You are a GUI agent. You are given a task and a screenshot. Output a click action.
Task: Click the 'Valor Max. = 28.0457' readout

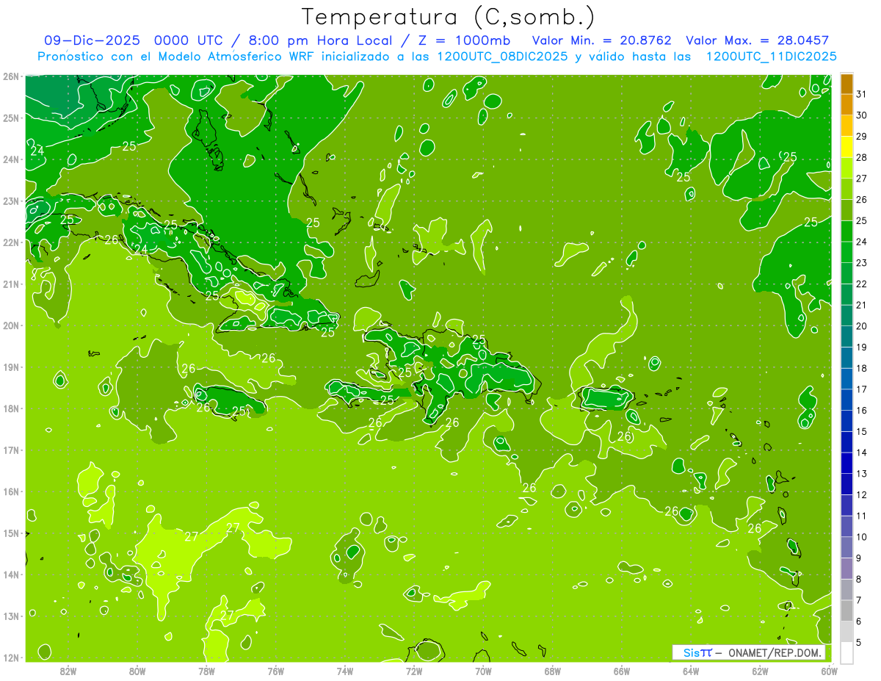(x=757, y=40)
